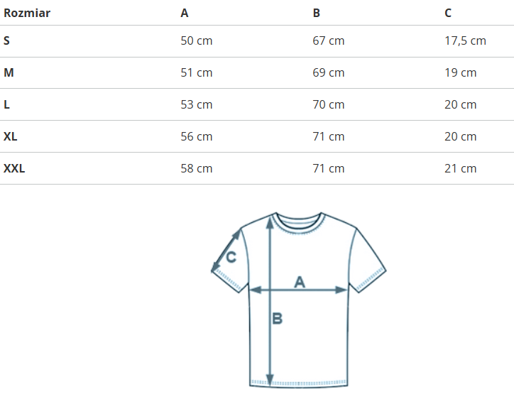Click the 50 cm cell for size S
The width and height of the screenshot is (514, 394).
click(x=197, y=40)
